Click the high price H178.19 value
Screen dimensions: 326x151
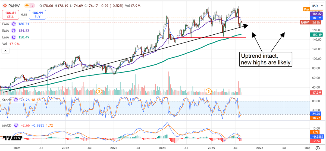[x=61, y=5]
